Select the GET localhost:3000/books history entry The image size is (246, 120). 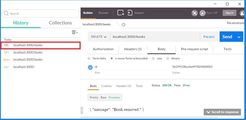41,53
